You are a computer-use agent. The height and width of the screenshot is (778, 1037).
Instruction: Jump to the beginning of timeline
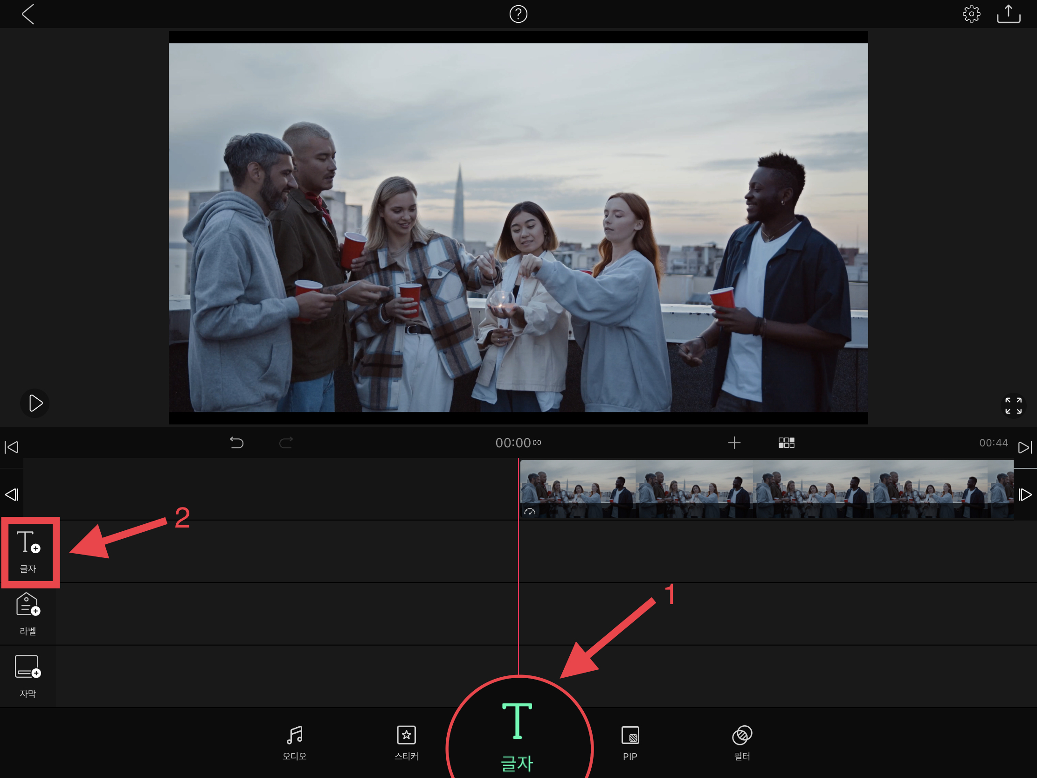12,447
